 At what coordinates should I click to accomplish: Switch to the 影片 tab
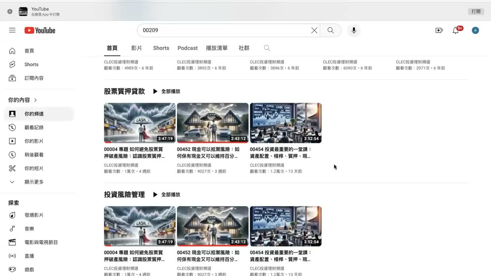[137, 48]
